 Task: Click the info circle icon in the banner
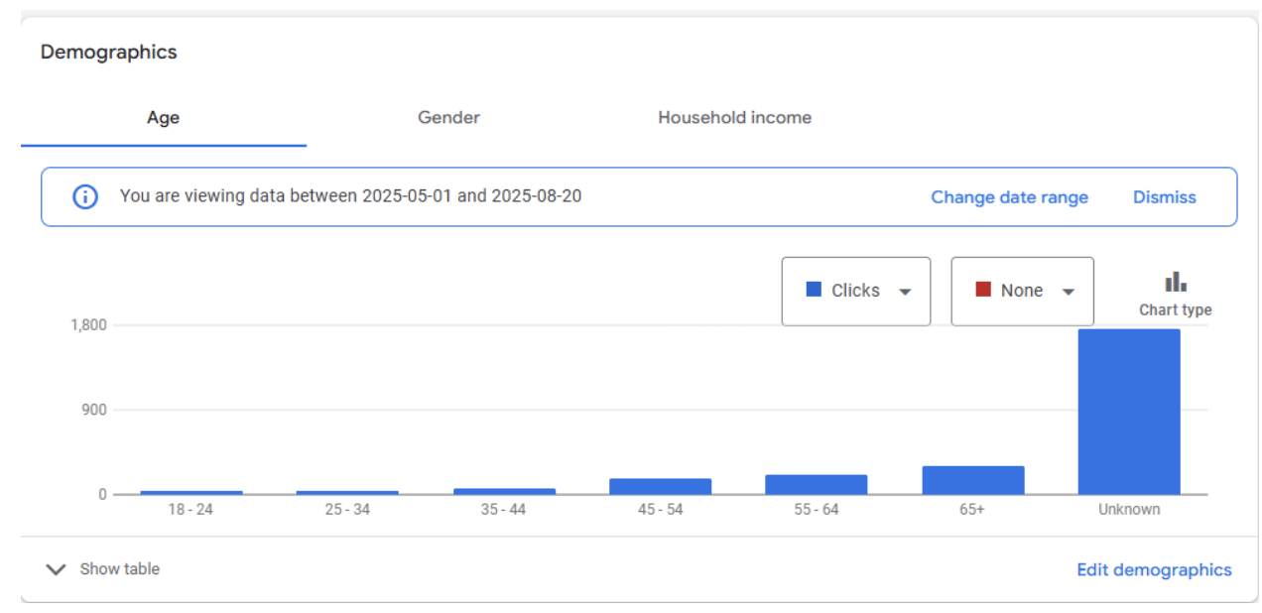85,196
